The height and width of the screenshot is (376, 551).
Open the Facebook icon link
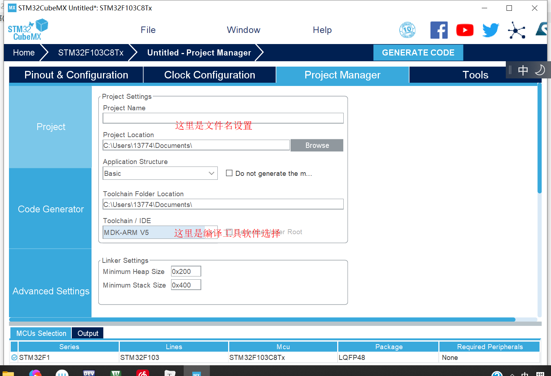(x=439, y=30)
